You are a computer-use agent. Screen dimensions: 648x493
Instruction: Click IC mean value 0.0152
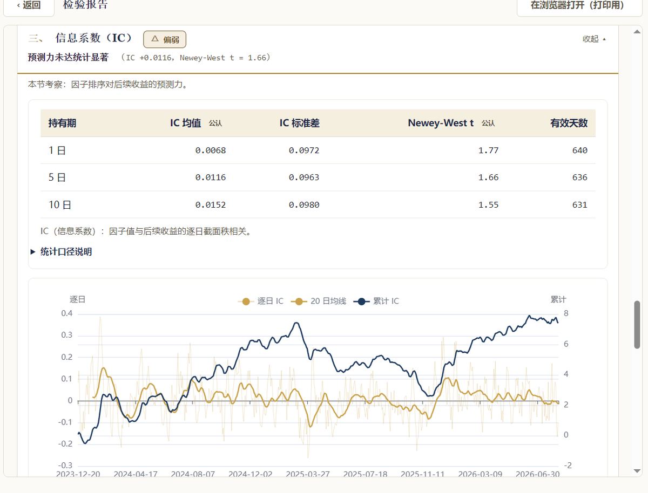(211, 205)
